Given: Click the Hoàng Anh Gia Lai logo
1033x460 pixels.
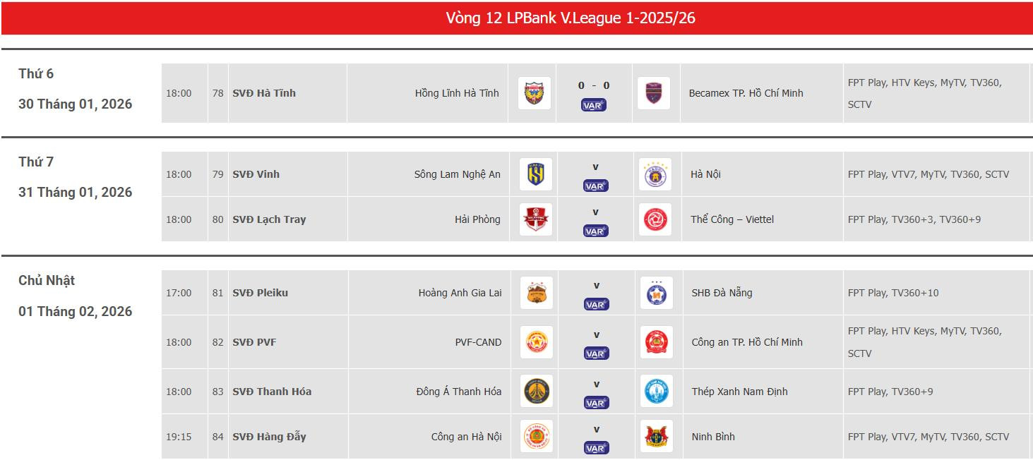Looking at the screenshot, I should 535,292.
